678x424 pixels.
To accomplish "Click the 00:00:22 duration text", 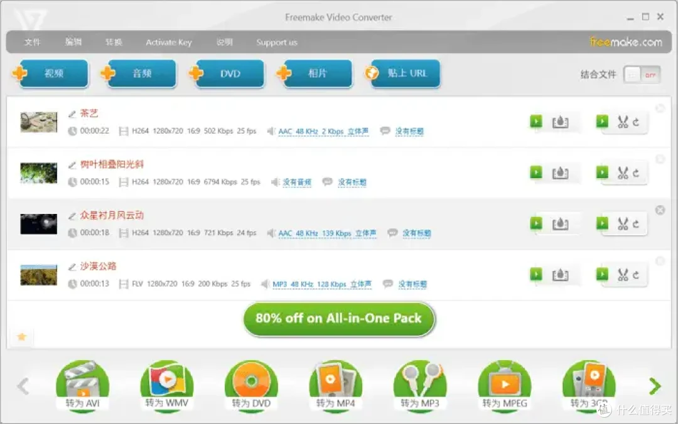I will pyautogui.click(x=95, y=130).
